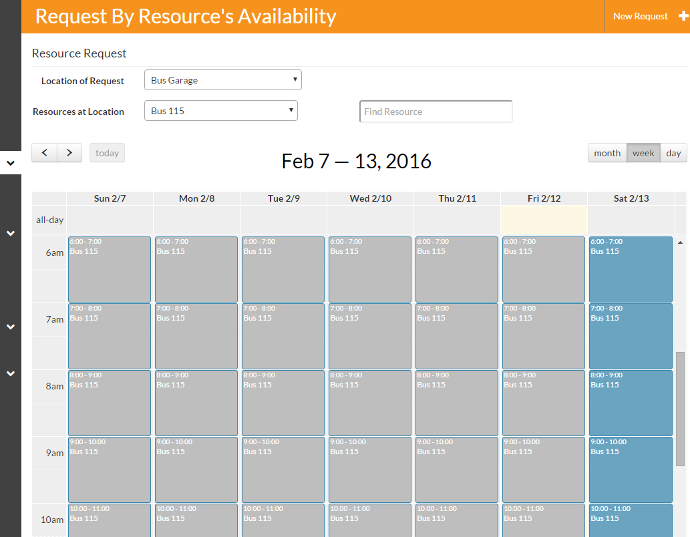The width and height of the screenshot is (690, 537).
Task: Switch calendar to day view
Action: tap(673, 153)
